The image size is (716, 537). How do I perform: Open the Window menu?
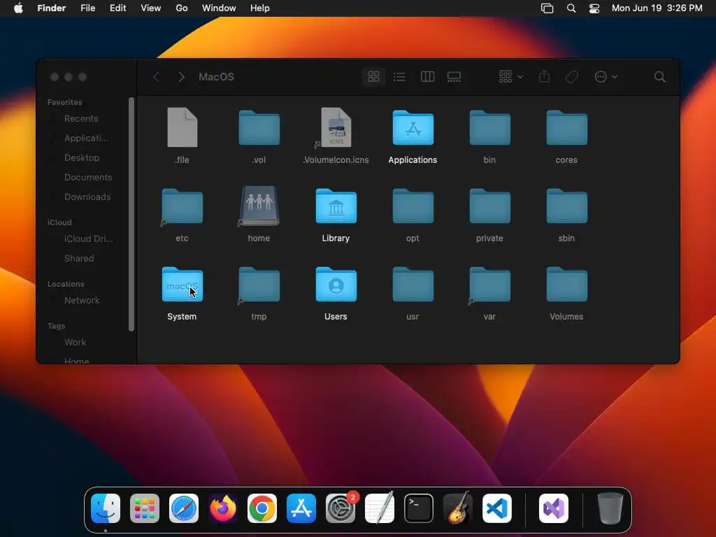[x=219, y=8]
